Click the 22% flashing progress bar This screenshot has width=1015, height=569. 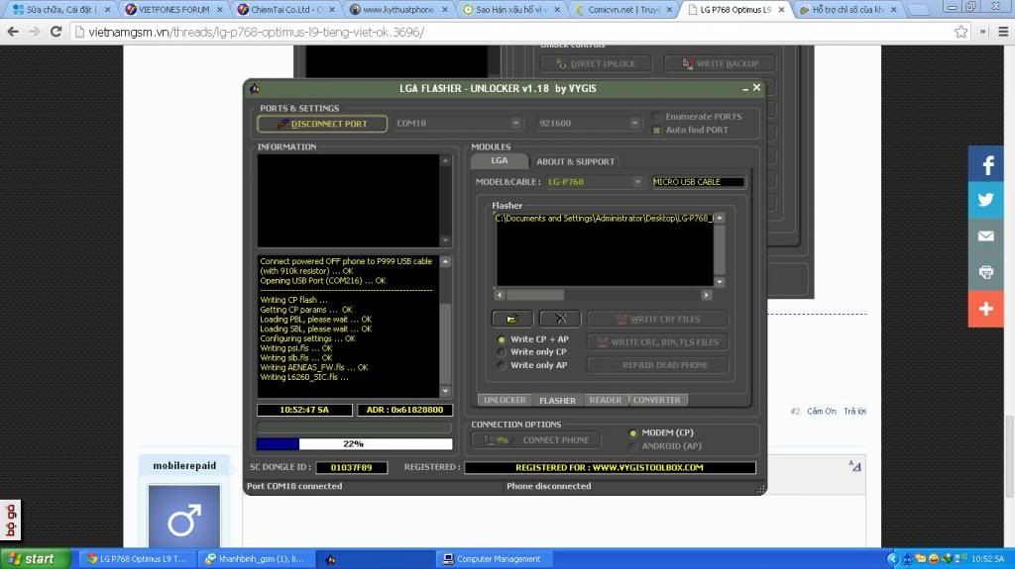click(x=354, y=444)
